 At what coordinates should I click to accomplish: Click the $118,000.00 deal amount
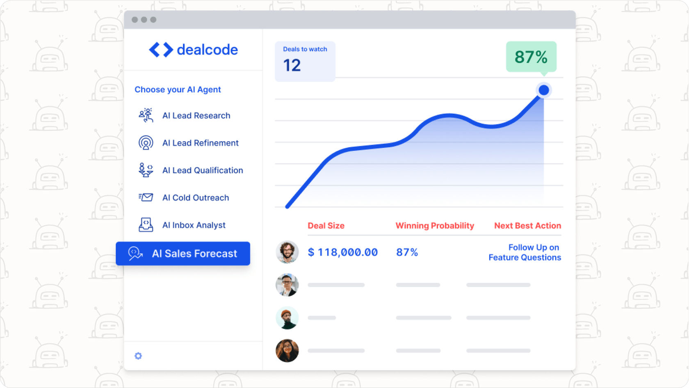(x=343, y=252)
